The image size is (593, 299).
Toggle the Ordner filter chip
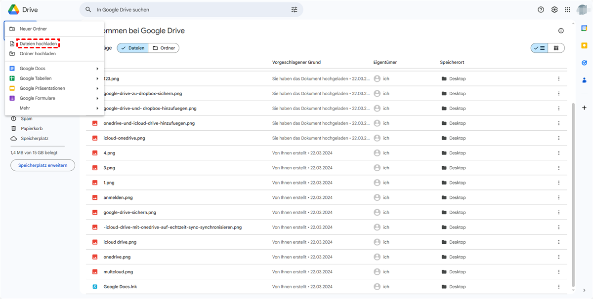pos(164,48)
